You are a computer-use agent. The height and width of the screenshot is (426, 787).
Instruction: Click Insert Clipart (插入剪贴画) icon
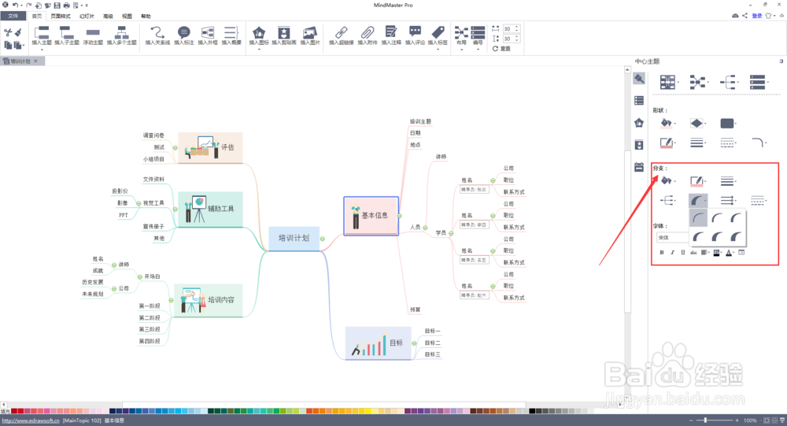click(283, 32)
